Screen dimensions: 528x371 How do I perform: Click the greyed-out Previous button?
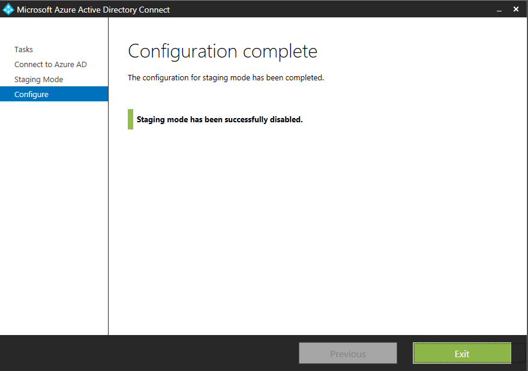[x=348, y=354]
